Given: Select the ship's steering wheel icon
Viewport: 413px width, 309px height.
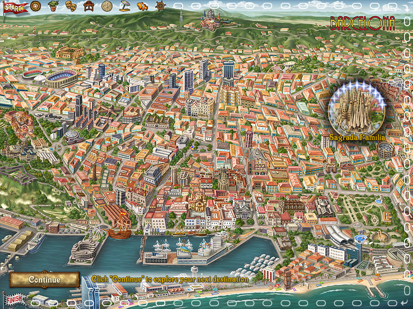Looking at the screenshot, I should [x=160, y=6].
